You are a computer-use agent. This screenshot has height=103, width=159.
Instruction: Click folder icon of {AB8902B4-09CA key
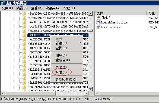pyautogui.click(x=24, y=48)
